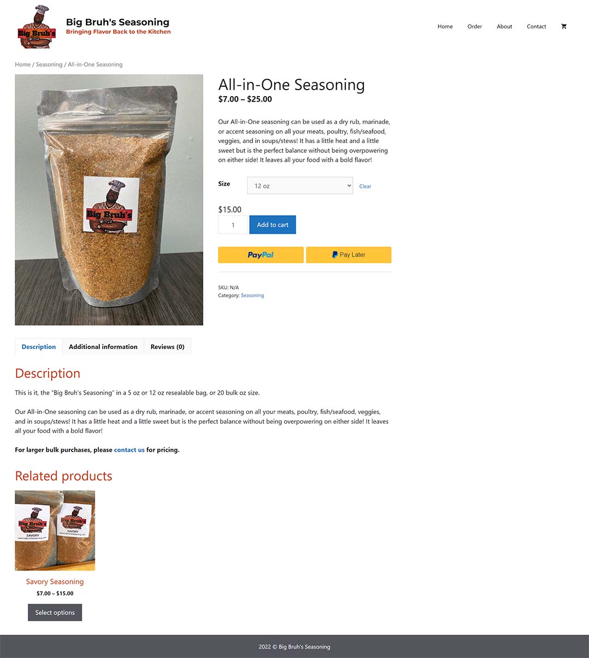This screenshot has width=589, height=658.
Task: Click the Big Bruh's chef logo
Action: 37,27
